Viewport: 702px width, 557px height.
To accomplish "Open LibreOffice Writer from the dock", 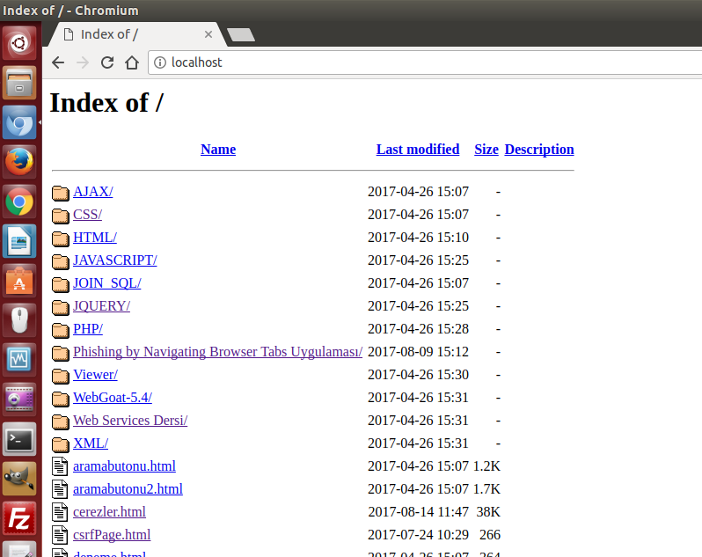I will [19, 241].
